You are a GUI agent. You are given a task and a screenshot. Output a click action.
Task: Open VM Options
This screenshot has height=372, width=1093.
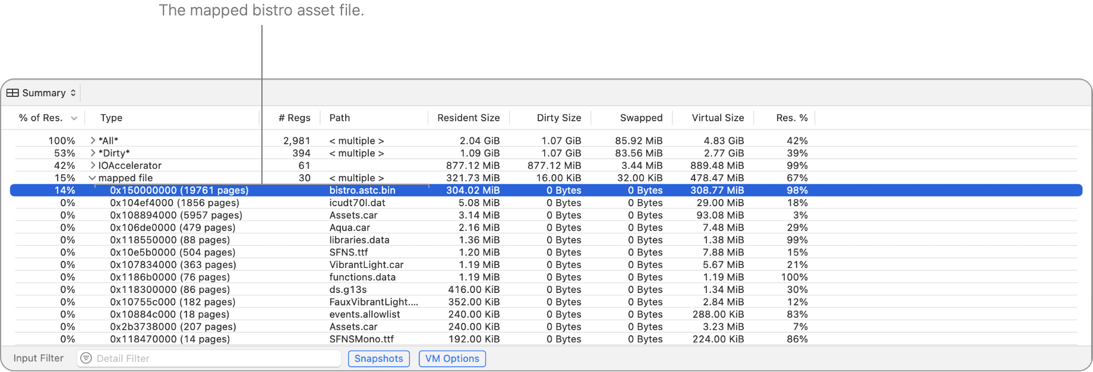tap(452, 358)
